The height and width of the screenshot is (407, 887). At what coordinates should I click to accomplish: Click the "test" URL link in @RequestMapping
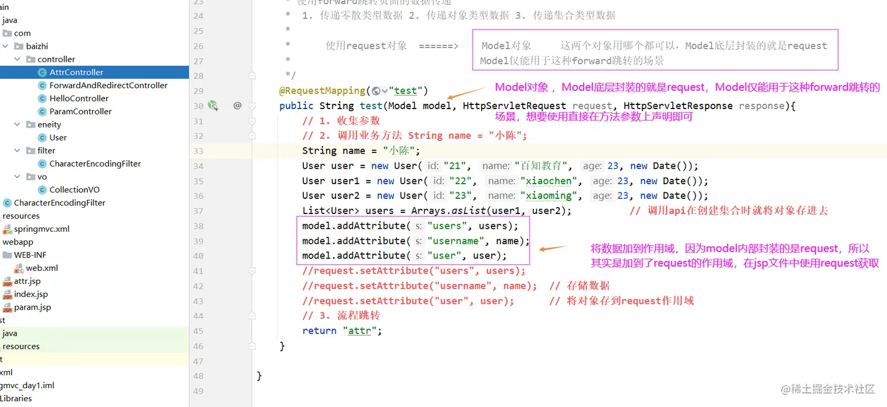pyautogui.click(x=405, y=91)
